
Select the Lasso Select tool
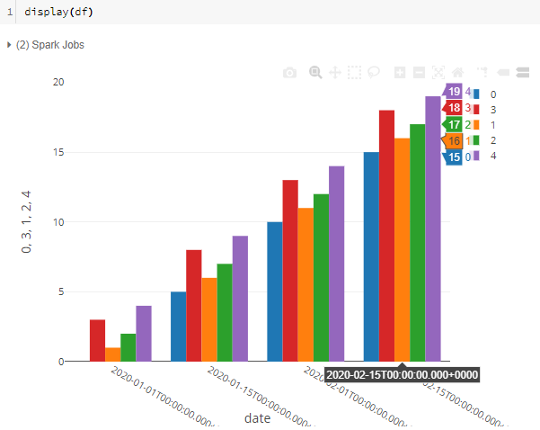(374, 72)
